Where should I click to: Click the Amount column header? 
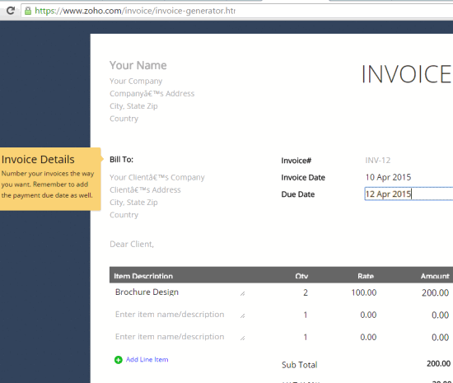click(x=435, y=276)
